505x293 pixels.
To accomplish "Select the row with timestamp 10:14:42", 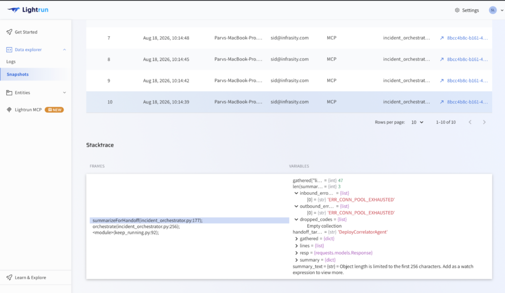I will click(289, 81).
